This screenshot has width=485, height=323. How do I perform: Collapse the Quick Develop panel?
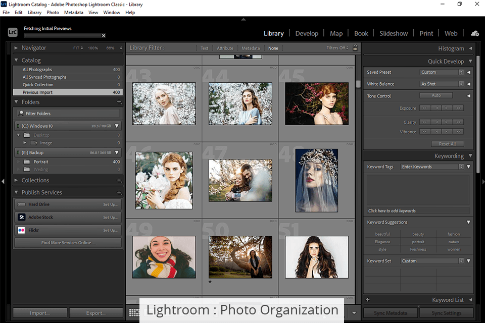[x=470, y=61]
